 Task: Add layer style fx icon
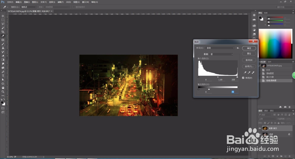click(269, 156)
